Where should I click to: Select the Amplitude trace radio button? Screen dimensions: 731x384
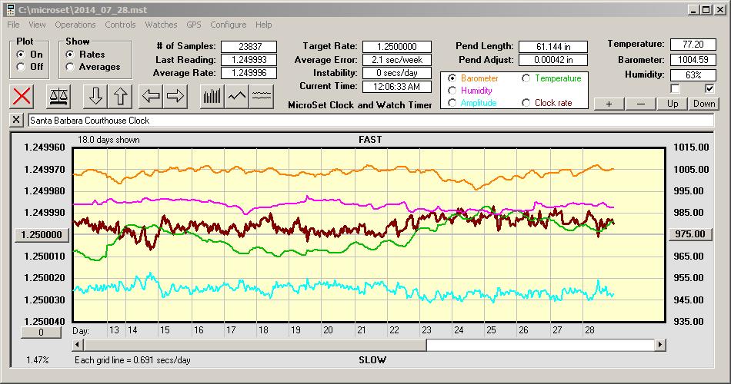click(452, 102)
